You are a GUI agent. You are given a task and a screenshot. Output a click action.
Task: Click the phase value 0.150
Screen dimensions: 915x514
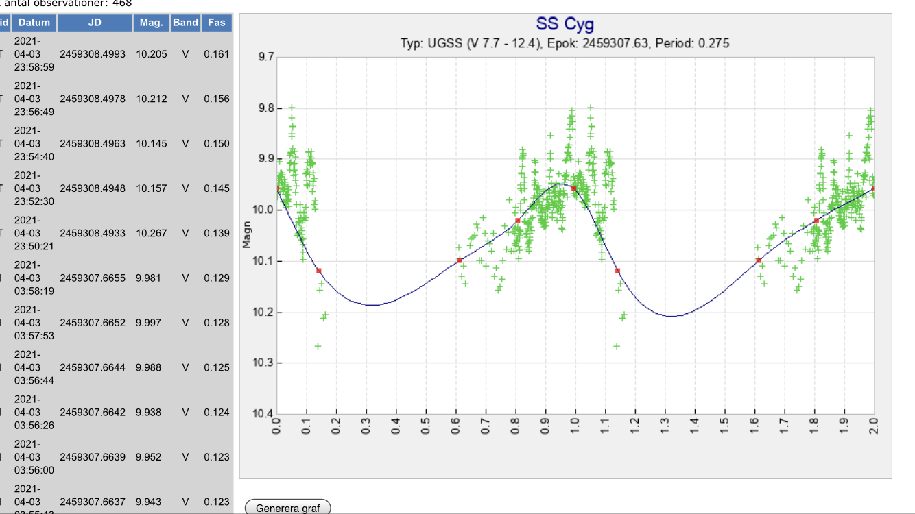tap(217, 143)
